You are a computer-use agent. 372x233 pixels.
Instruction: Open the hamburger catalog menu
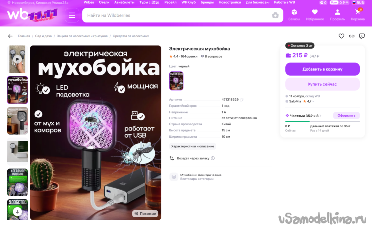coord(72,15)
